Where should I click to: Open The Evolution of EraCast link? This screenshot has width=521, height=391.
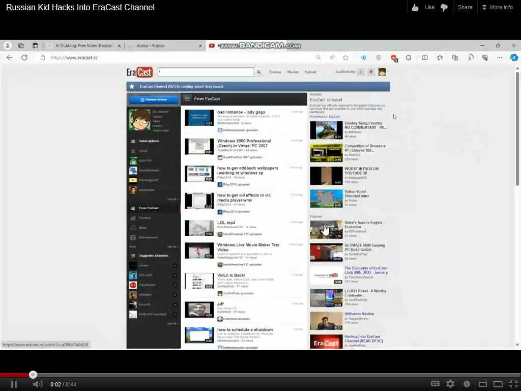[x=366, y=270]
